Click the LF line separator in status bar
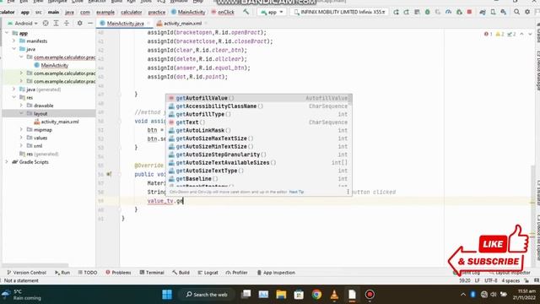 [x=478, y=280]
